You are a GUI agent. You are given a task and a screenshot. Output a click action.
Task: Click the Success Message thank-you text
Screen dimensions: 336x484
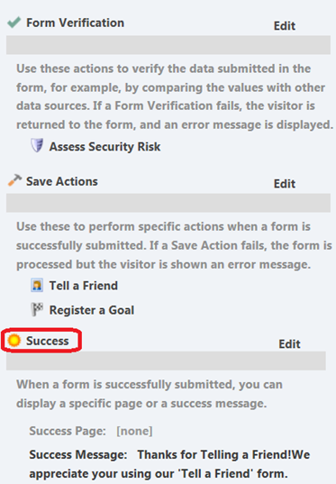tap(169, 464)
